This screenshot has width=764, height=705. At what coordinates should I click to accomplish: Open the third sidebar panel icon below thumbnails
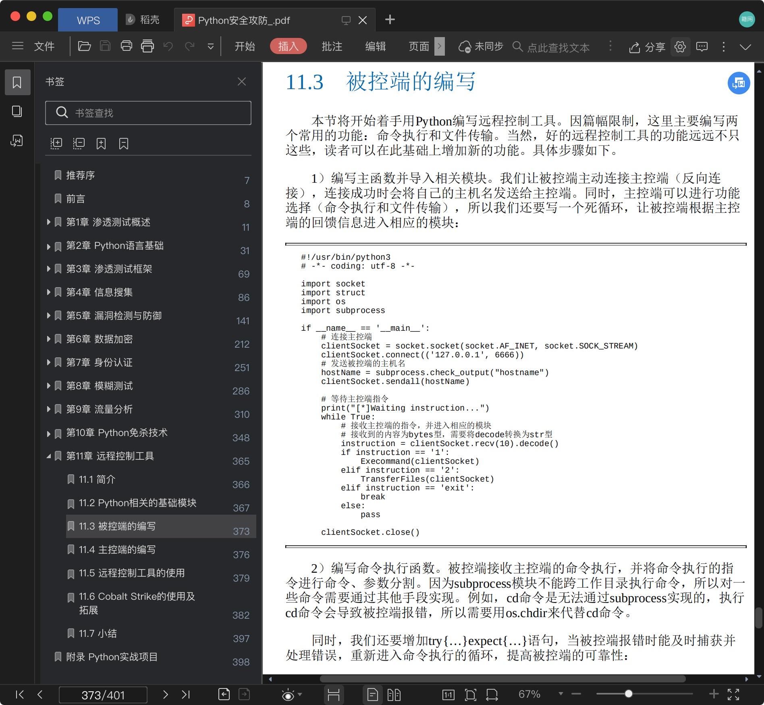pos(17,140)
